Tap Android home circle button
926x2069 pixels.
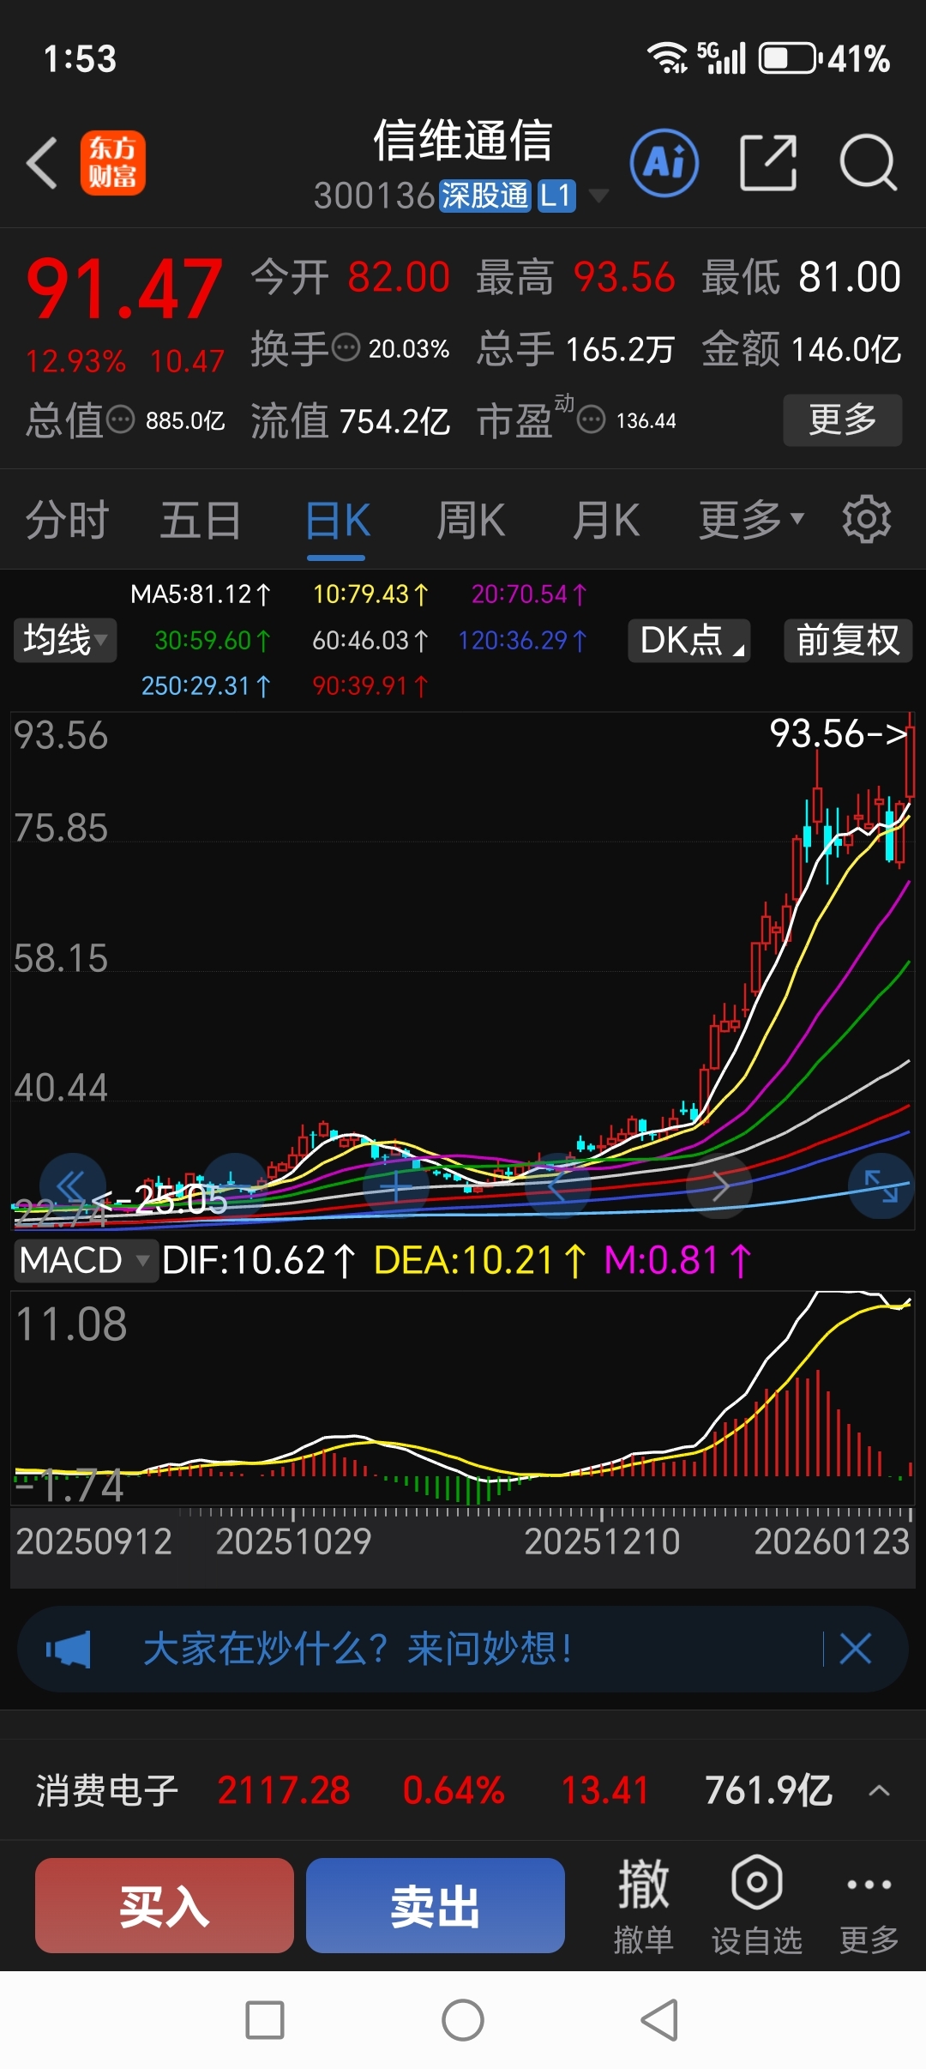point(463,2020)
